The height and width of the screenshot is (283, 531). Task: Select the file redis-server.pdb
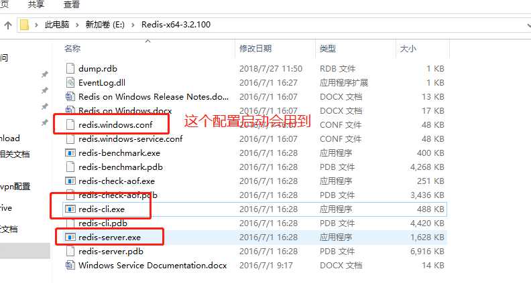point(111,251)
